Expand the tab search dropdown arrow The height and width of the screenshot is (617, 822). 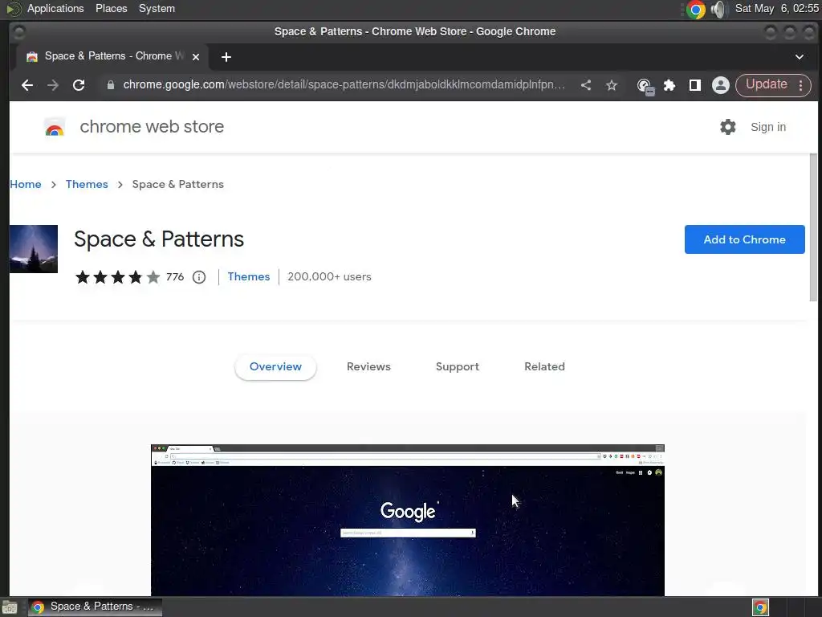tap(800, 57)
